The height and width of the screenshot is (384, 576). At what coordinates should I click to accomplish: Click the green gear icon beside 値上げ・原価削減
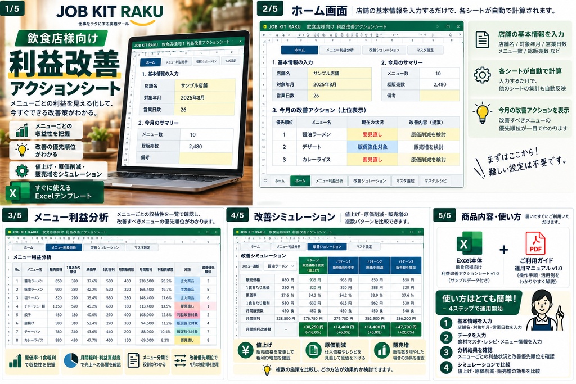(22, 171)
